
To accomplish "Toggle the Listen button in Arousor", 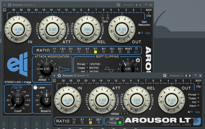I will coord(35,87).
